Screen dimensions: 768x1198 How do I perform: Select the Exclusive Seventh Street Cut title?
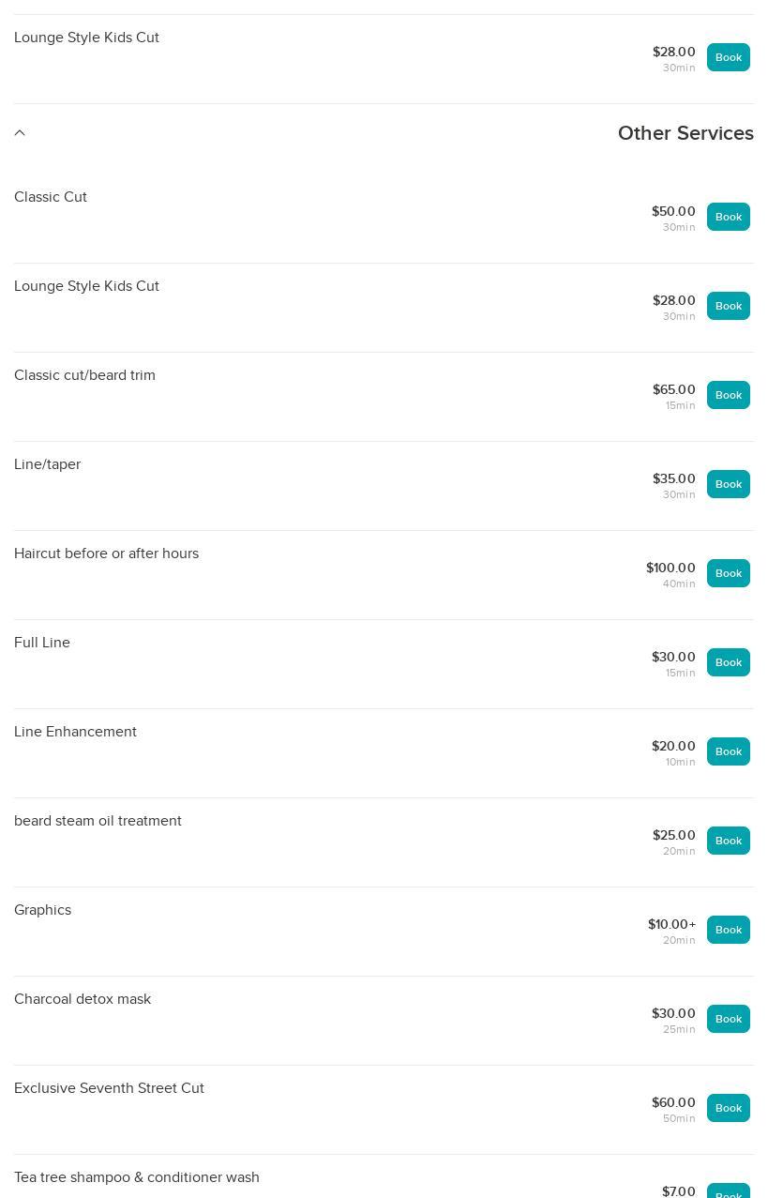(x=109, y=1088)
